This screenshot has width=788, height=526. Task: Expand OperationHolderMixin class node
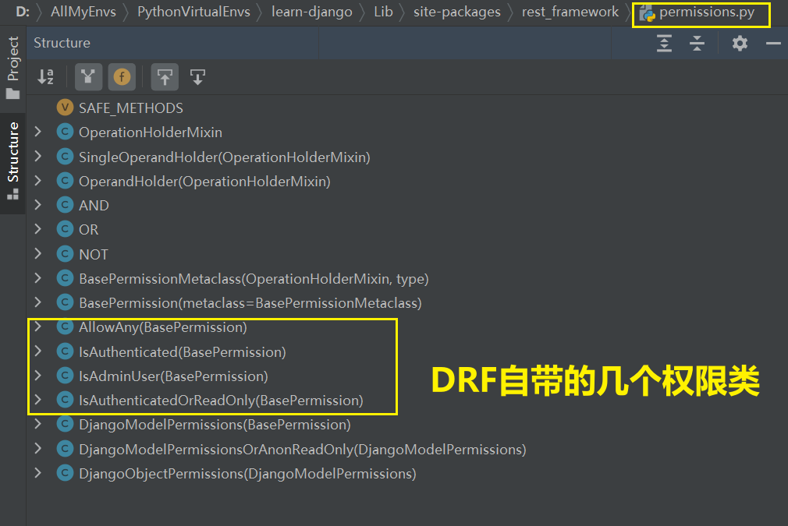pyautogui.click(x=38, y=132)
